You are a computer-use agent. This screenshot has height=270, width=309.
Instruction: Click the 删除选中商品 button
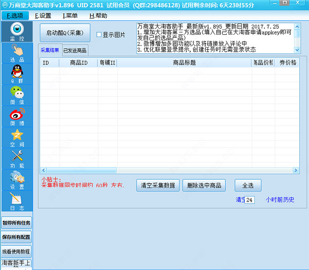(x=204, y=185)
